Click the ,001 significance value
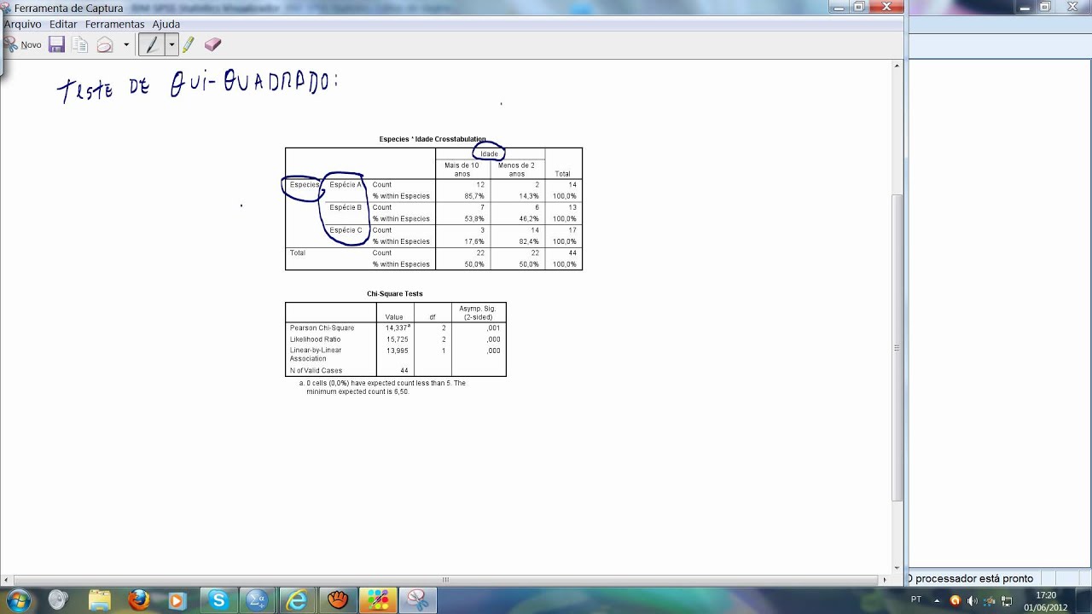The height and width of the screenshot is (614, 1092). (x=493, y=328)
